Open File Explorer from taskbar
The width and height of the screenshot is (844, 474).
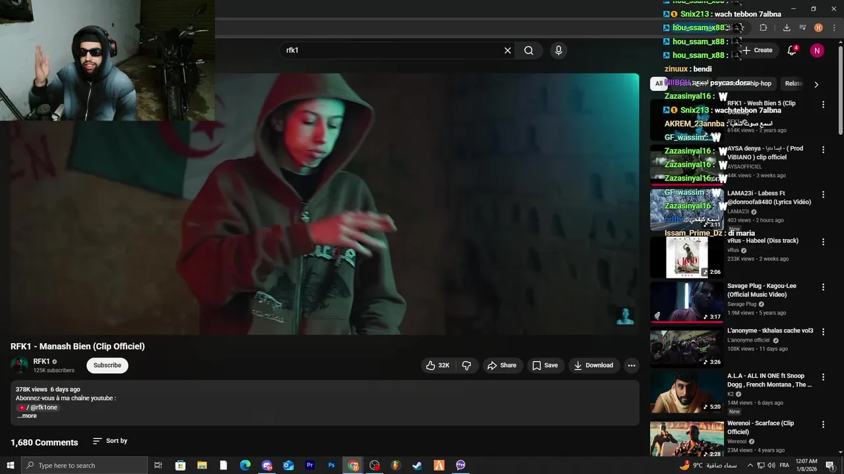click(x=202, y=465)
